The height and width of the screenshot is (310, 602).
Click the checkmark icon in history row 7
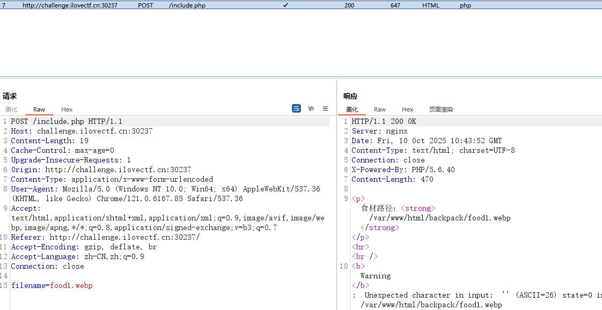(285, 5)
